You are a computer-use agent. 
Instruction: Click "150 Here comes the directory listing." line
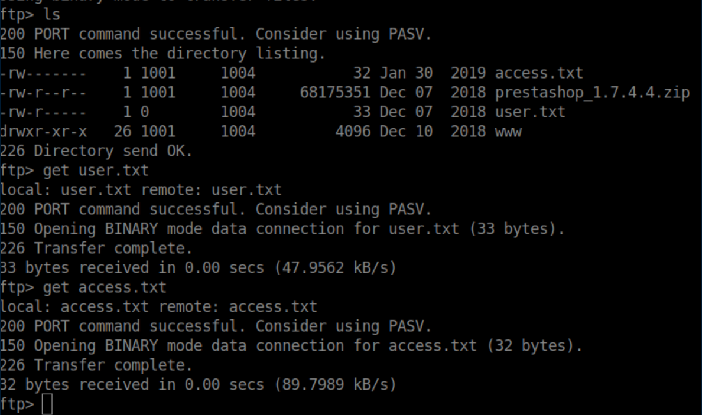point(162,54)
